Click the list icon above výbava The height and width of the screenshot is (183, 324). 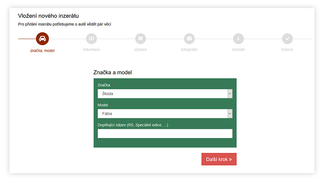coord(140,39)
